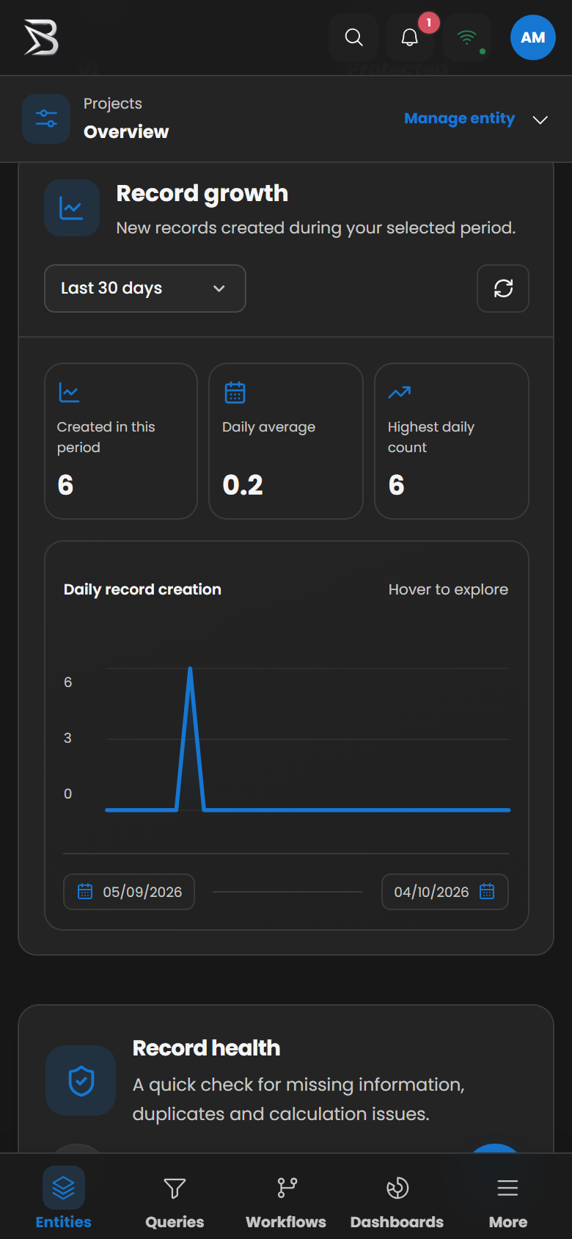Click the Record growth heading
The height and width of the screenshot is (1239, 572).
tap(202, 193)
